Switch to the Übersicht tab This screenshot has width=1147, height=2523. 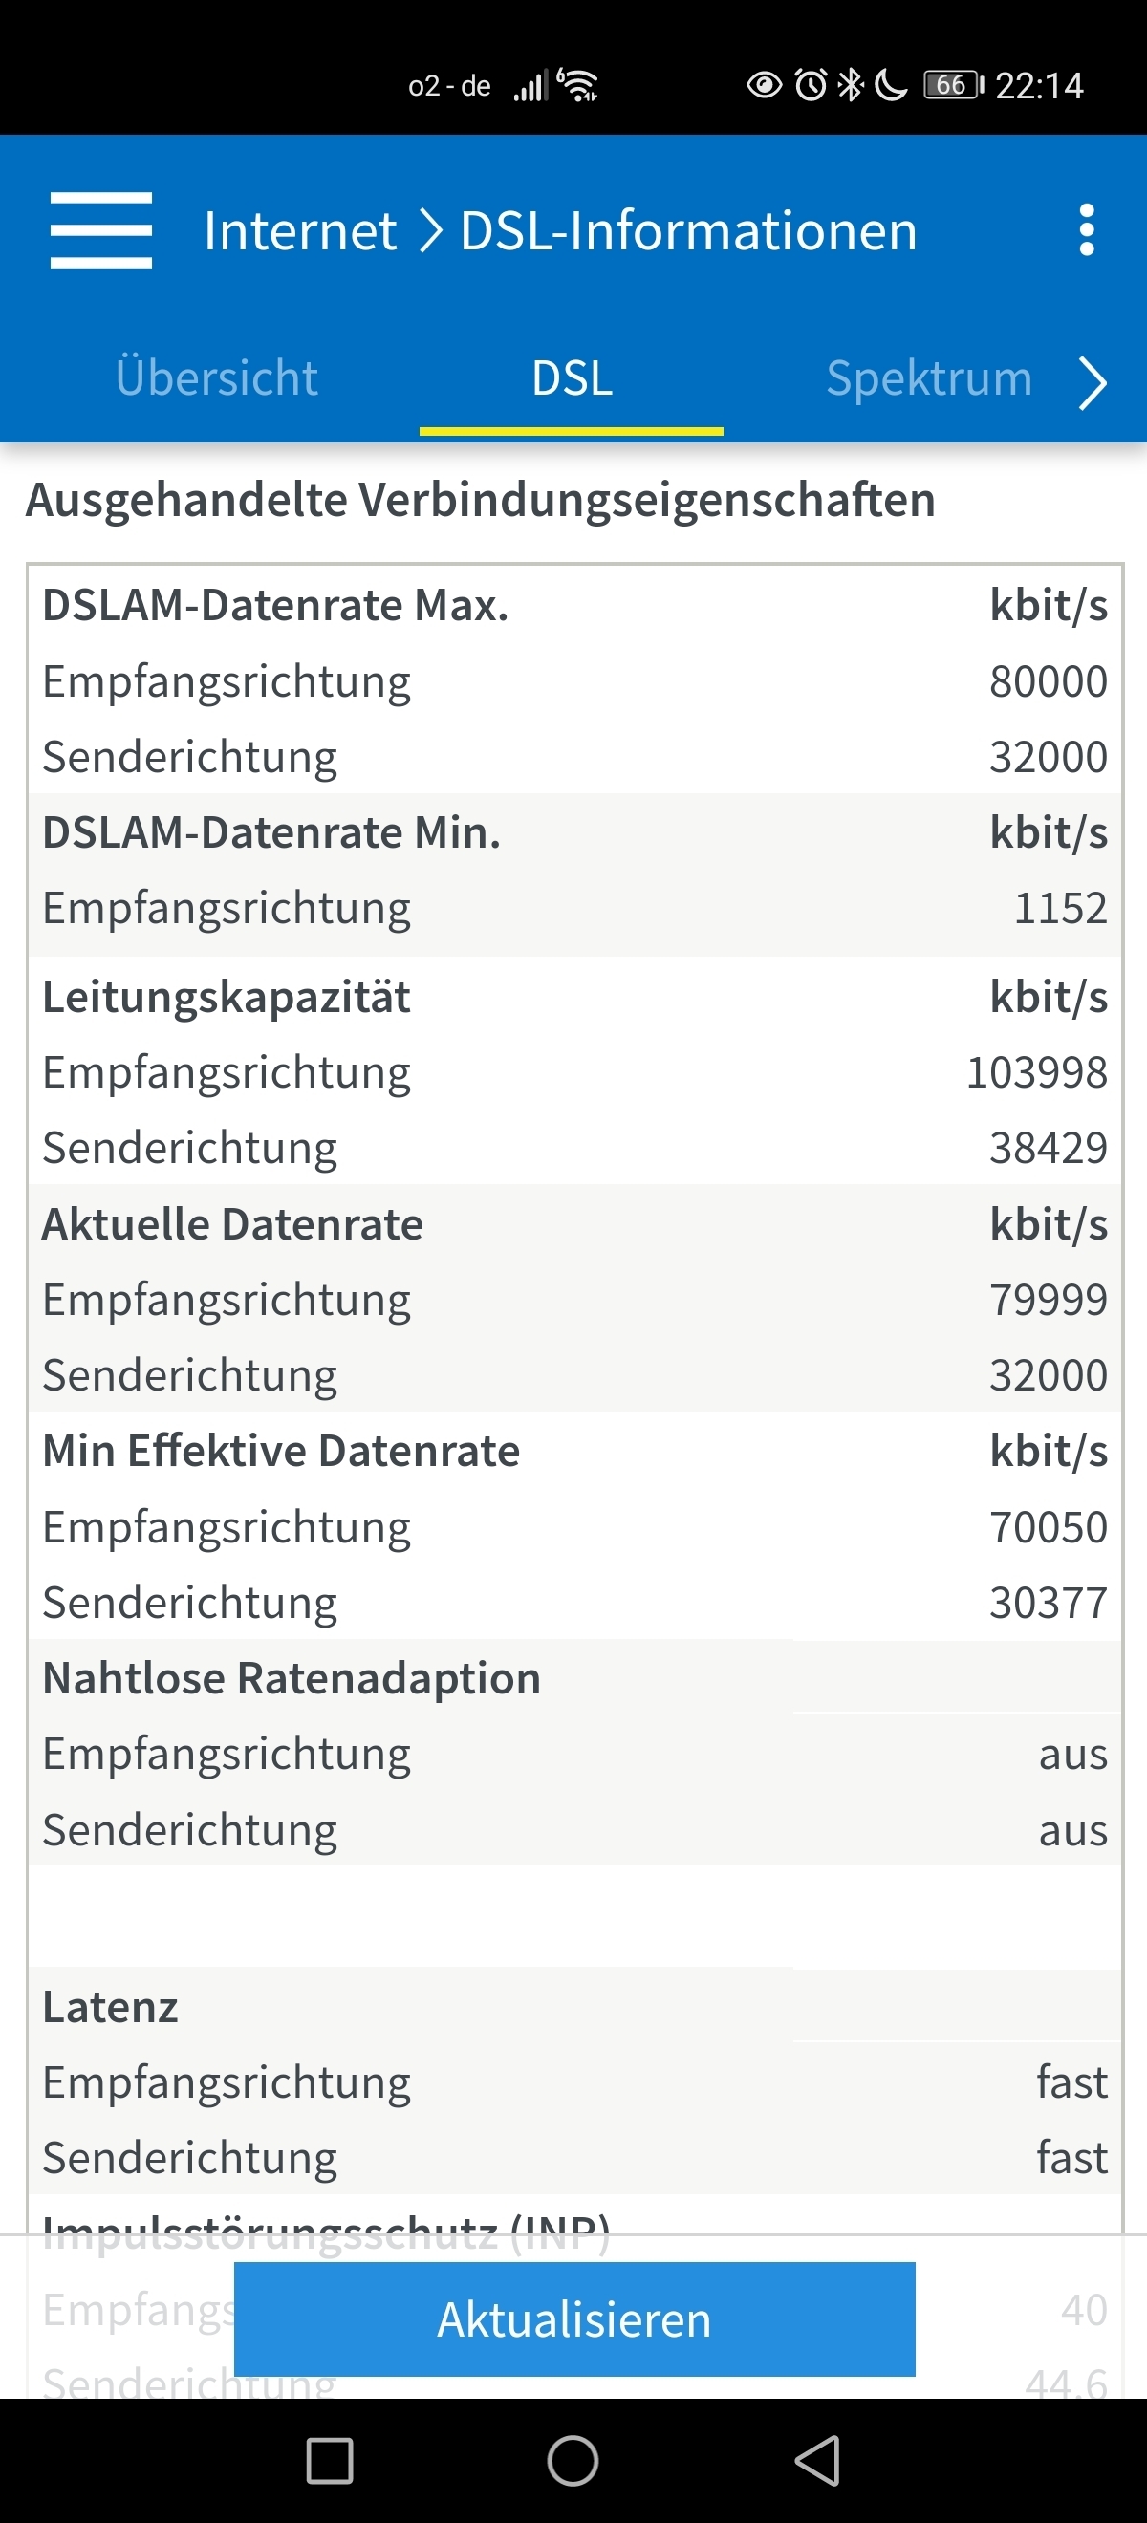[x=216, y=378]
